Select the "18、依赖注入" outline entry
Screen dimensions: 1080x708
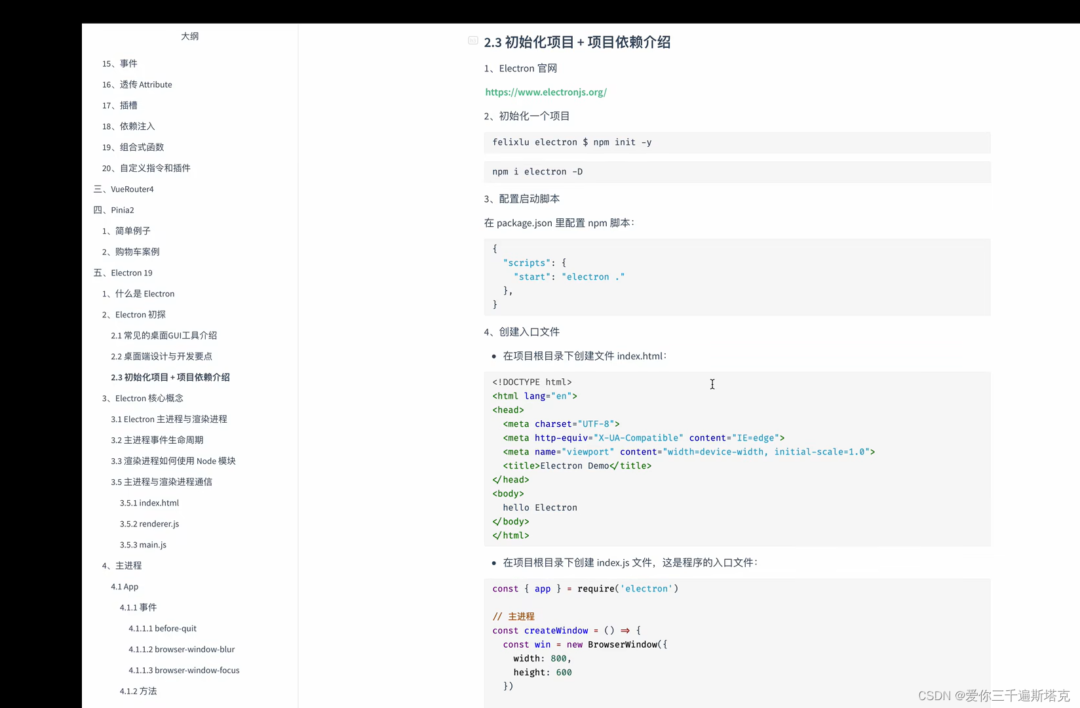tap(128, 126)
